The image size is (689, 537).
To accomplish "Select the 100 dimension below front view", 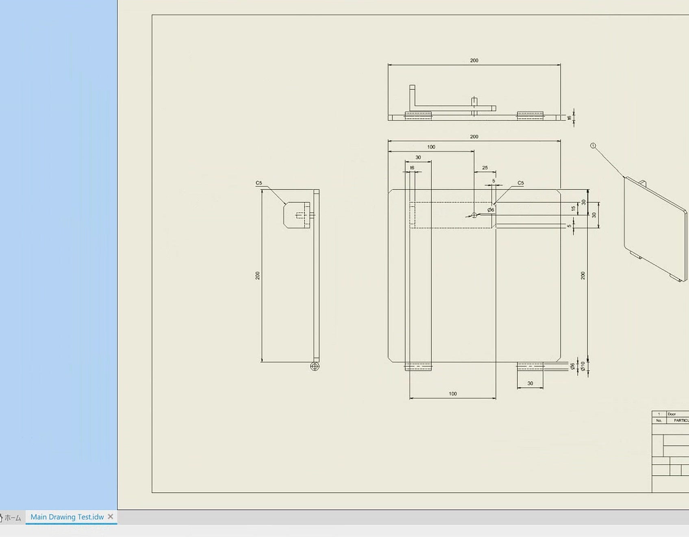I will pos(452,394).
